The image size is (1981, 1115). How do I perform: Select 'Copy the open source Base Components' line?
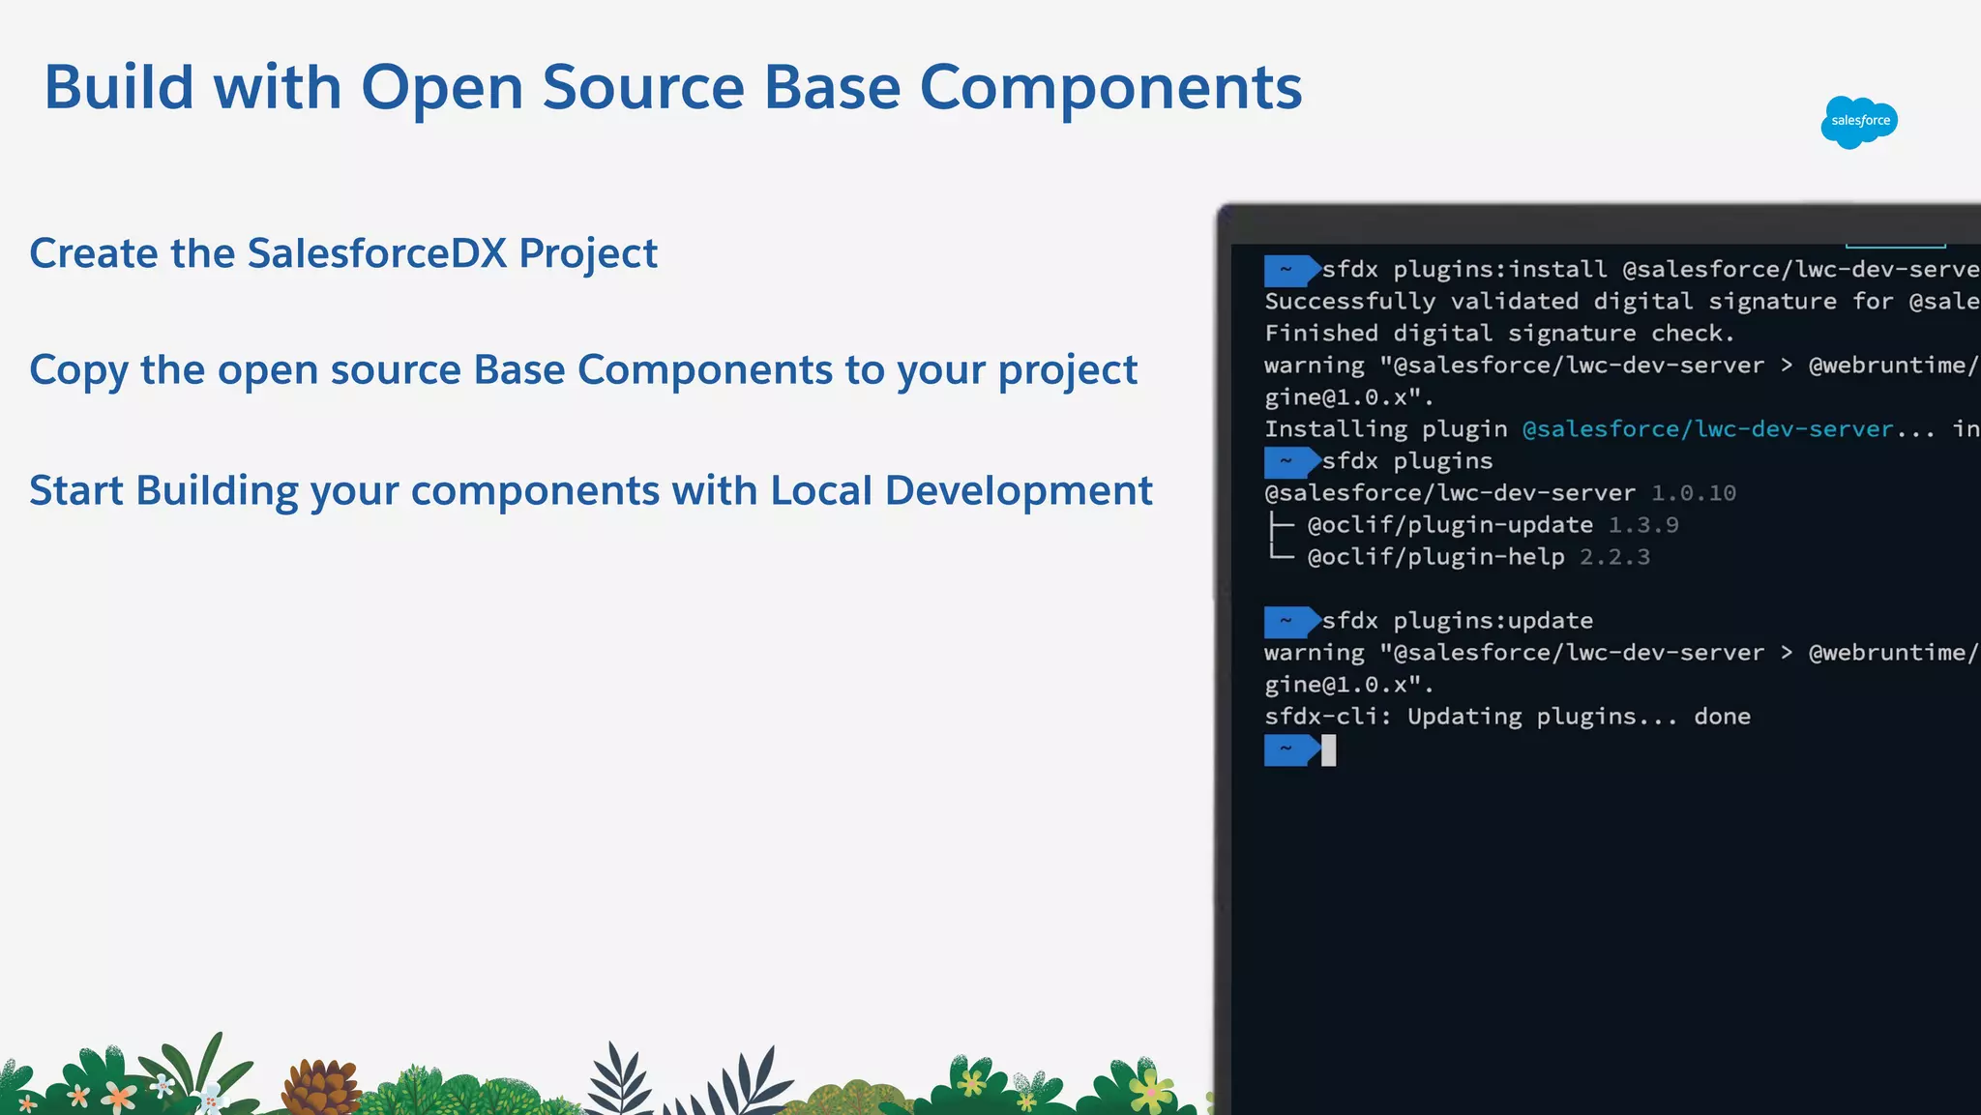pos(582,370)
